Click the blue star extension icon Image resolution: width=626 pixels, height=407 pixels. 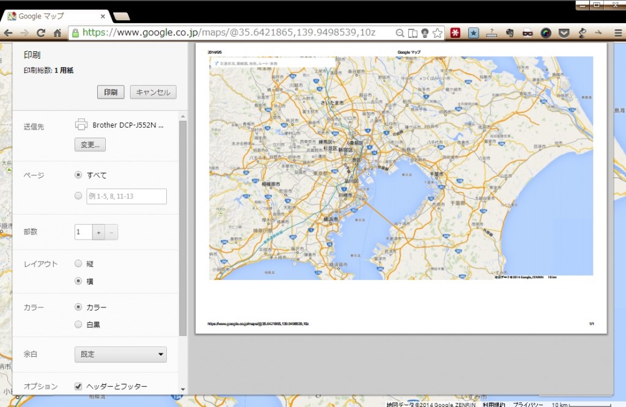pos(474,33)
